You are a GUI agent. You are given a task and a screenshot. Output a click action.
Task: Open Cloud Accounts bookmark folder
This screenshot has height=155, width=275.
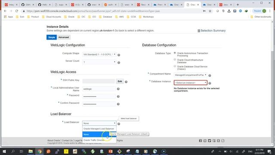(x=52, y=17)
